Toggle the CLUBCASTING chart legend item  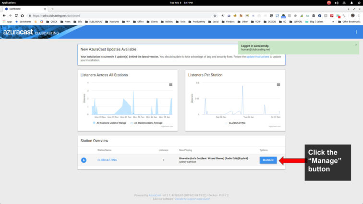pos(235,123)
